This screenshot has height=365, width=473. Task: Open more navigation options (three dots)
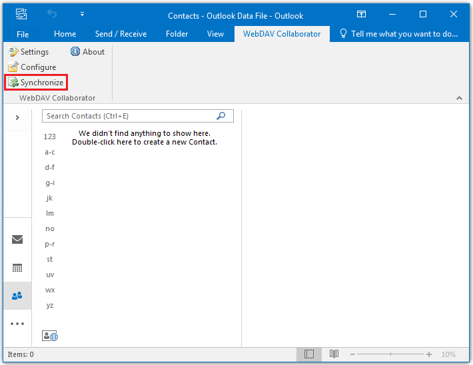coord(17,324)
